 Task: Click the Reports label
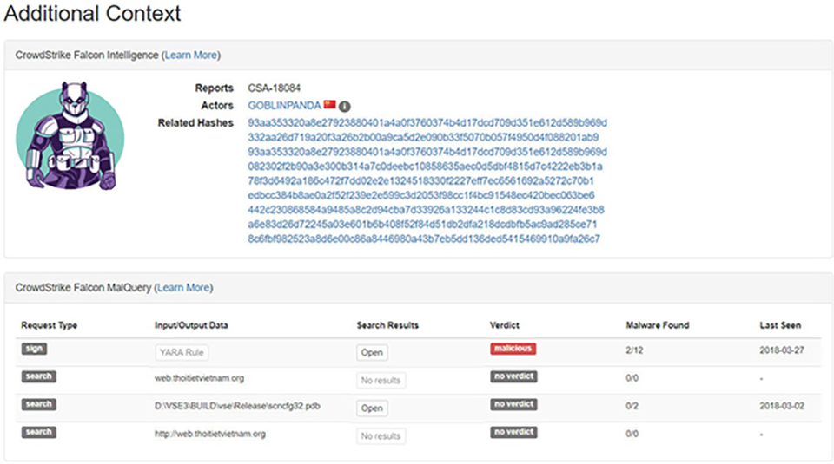214,88
